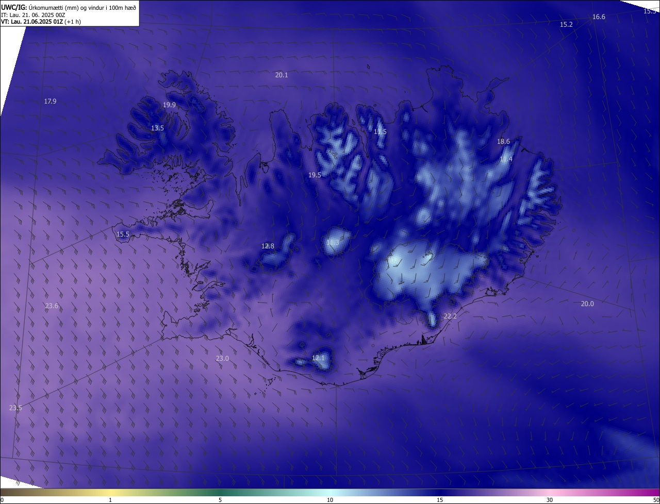Screen dimensions: 660x504
Task: Click the colorbar tick label 15
Action: click(440, 500)
